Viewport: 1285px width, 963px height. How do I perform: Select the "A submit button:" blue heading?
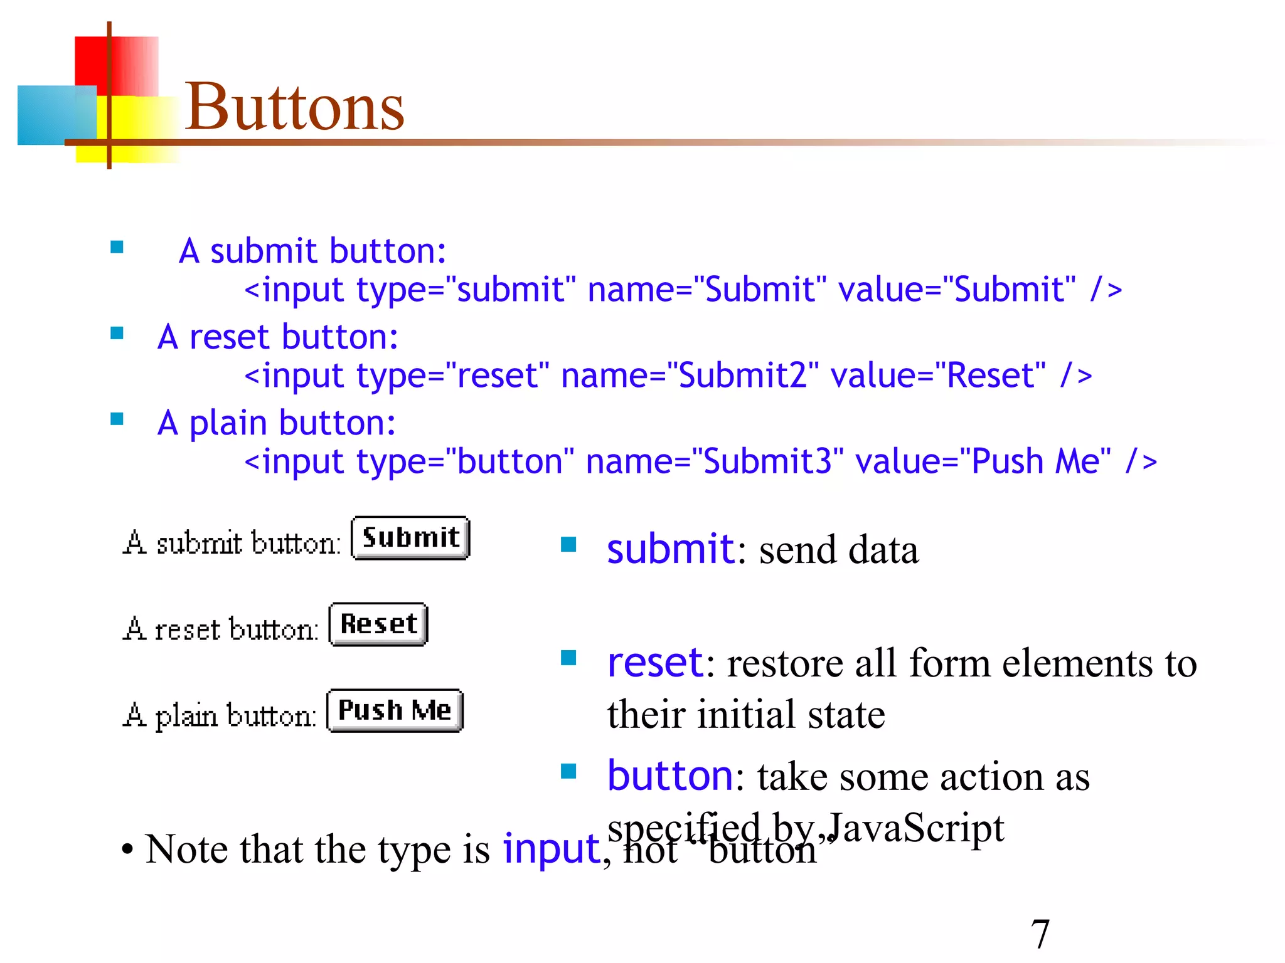click(x=312, y=251)
